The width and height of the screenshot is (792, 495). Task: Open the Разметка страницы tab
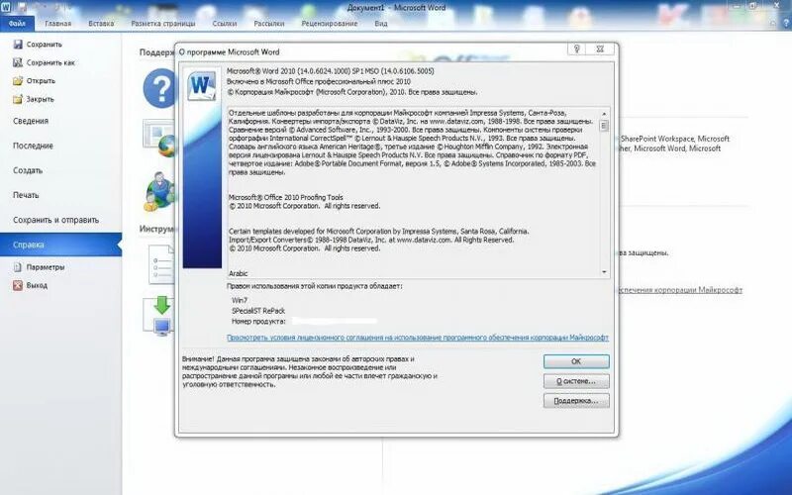[x=163, y=23]
